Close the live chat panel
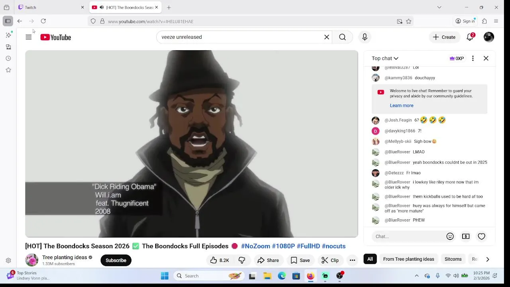 (486, 58)
